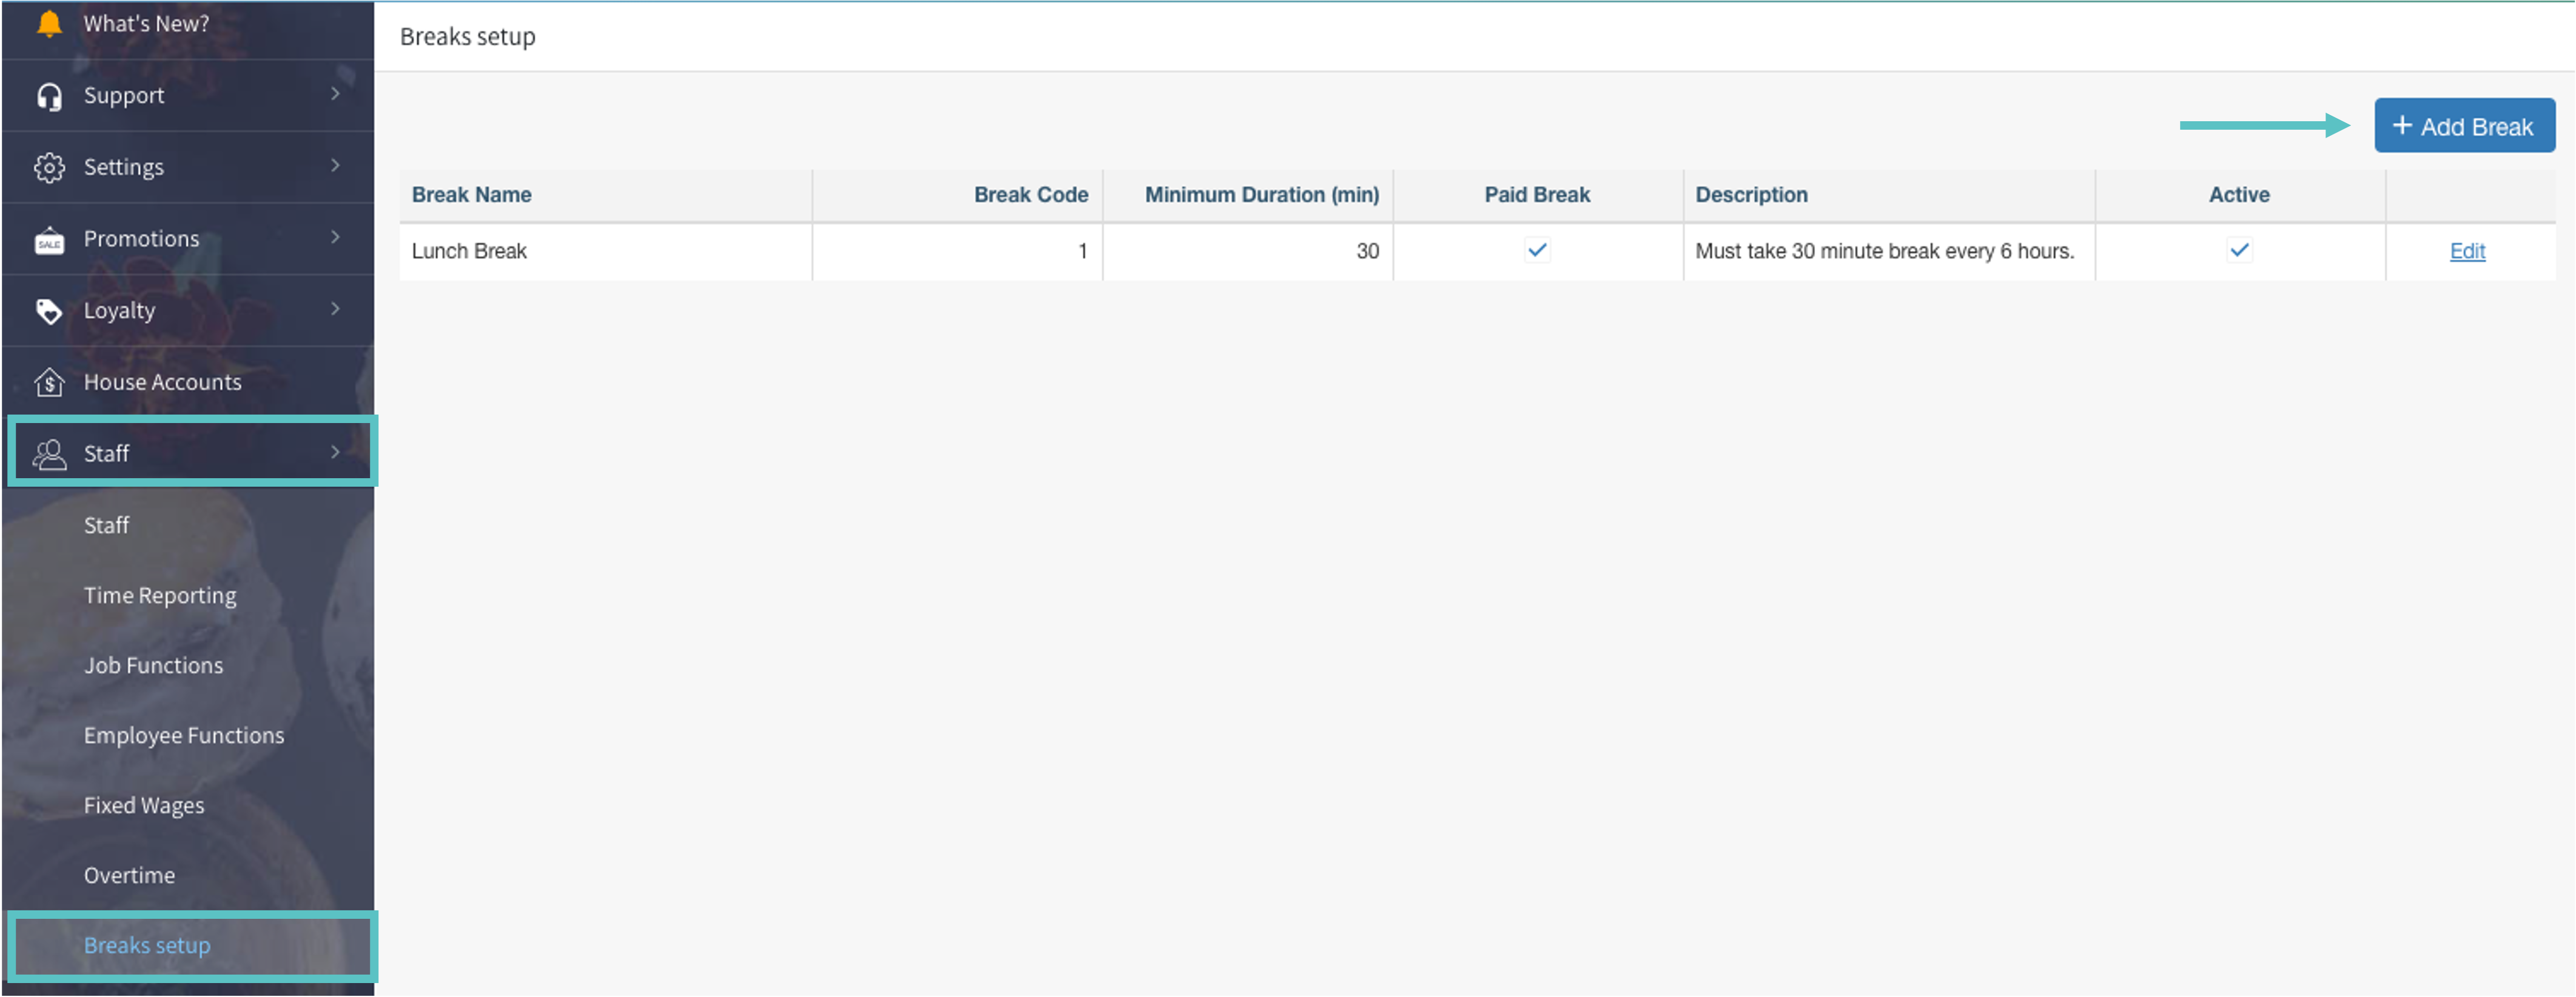Click the What's New bell icon
Viewport: 2576px width, 997px height.
pyautogui.click(x=48, y=23)
